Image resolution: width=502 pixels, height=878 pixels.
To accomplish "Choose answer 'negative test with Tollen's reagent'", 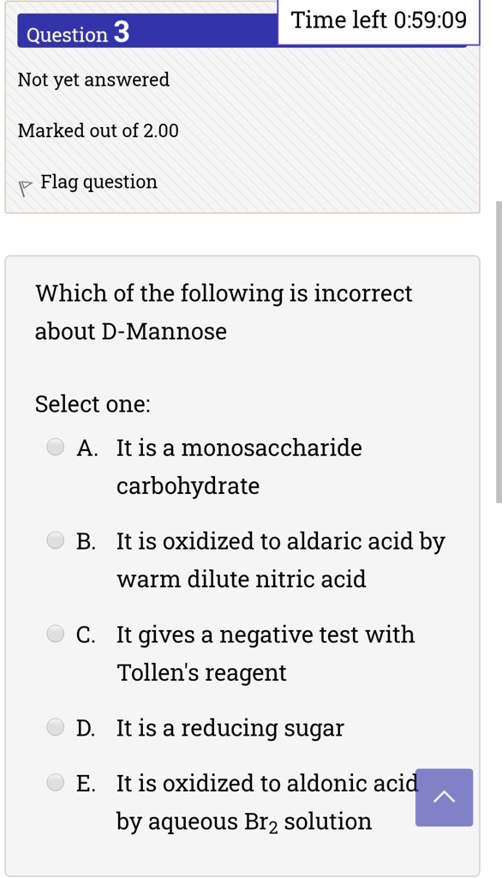I will pos(266,653).
